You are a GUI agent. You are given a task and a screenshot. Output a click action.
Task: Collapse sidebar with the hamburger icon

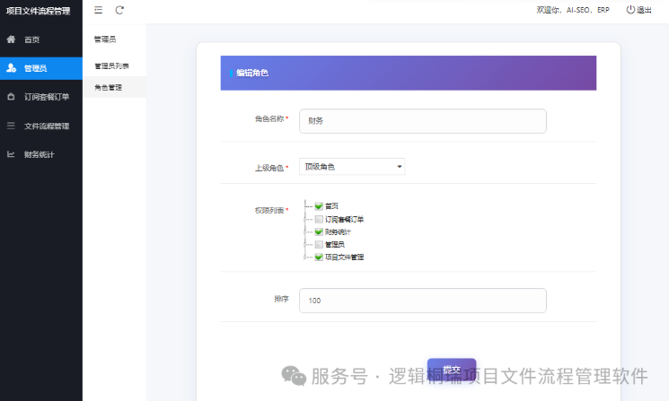tap(98, 10)
